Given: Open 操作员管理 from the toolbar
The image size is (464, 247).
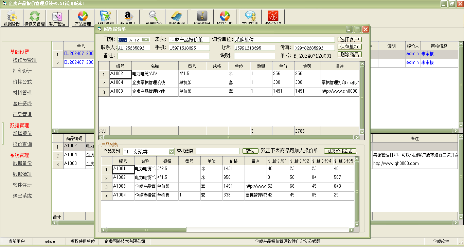Looking at the screenshot, I should pyautogui.click(x=34, y=17).
